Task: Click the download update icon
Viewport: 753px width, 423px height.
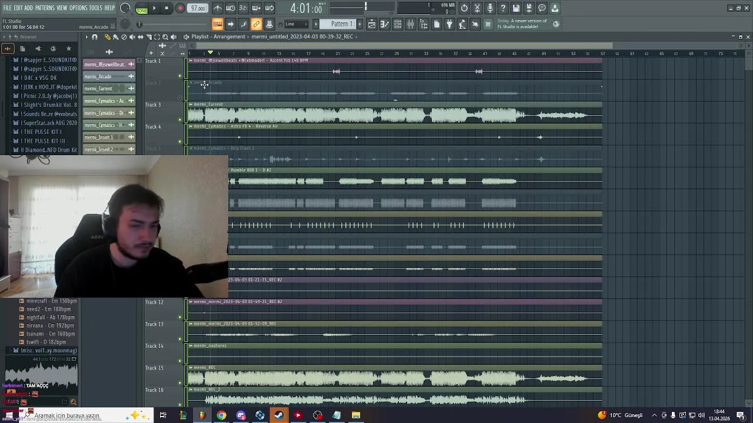Action: click(x=555, y=8)
